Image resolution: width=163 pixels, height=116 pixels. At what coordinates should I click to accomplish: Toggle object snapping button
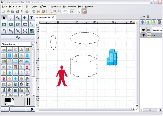(x=84, y=11)
